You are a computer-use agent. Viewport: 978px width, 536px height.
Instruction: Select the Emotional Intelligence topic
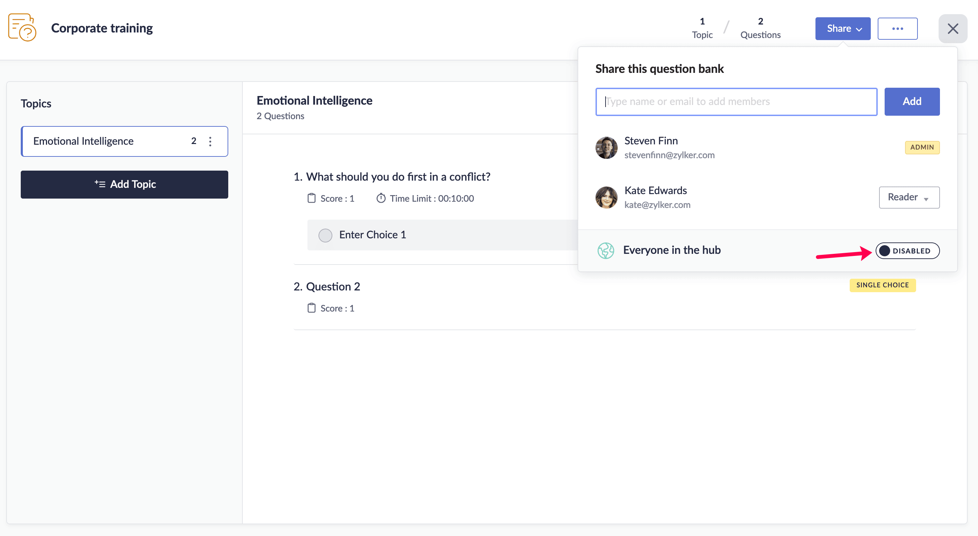coord(106,141)
